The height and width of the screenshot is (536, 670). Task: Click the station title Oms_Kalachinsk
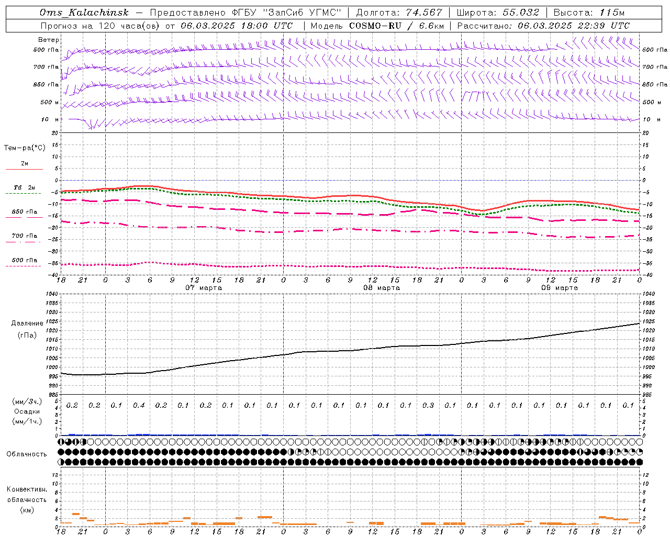84,13
